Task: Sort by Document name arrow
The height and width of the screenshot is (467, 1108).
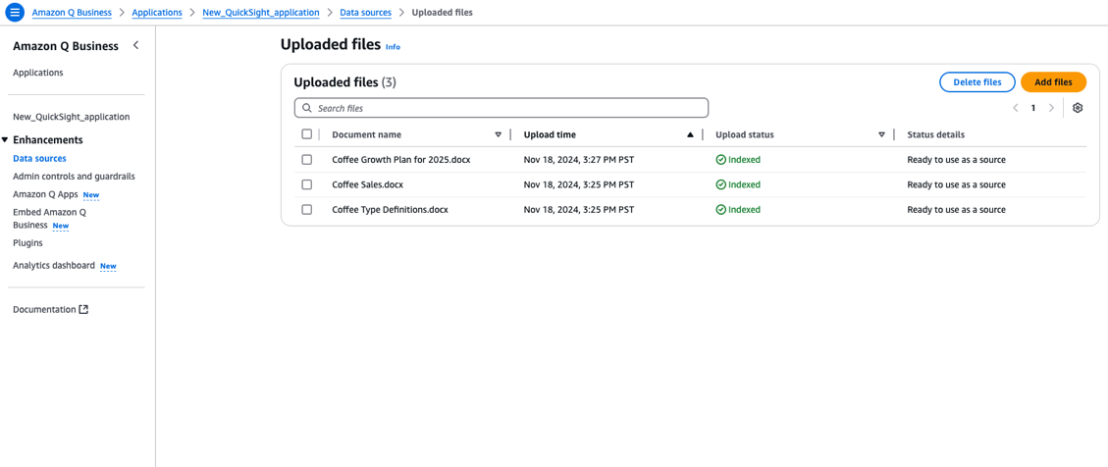Action: [499, 135]
